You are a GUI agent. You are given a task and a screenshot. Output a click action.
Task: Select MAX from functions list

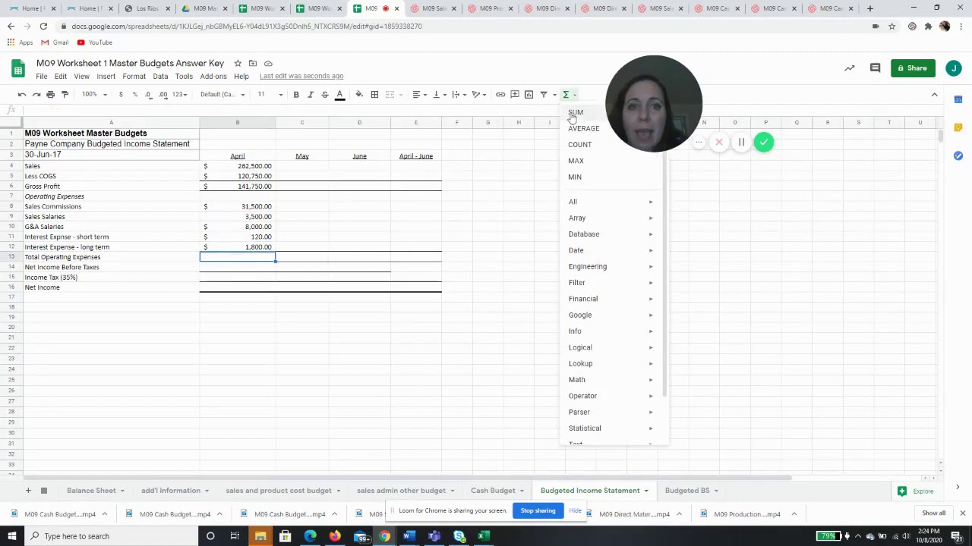[x=611, y=161]
